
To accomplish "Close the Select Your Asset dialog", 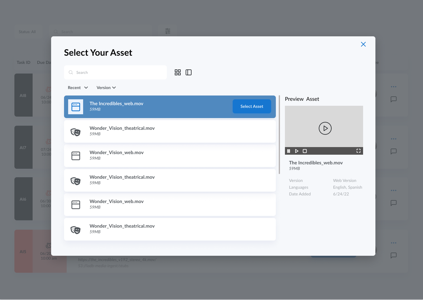I will (363, 44).
